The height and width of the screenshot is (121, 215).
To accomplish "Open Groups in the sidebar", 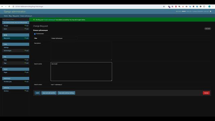I will [x=6, y=26].
